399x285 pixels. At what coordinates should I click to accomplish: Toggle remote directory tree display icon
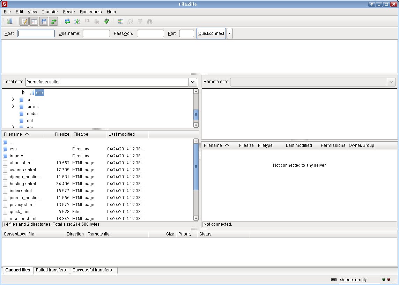click(x=44, y=21)
